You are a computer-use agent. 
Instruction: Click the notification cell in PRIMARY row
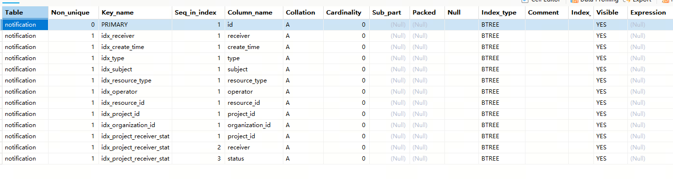point(25,24)
